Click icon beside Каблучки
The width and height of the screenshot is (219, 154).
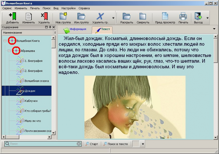coord(20,101)
